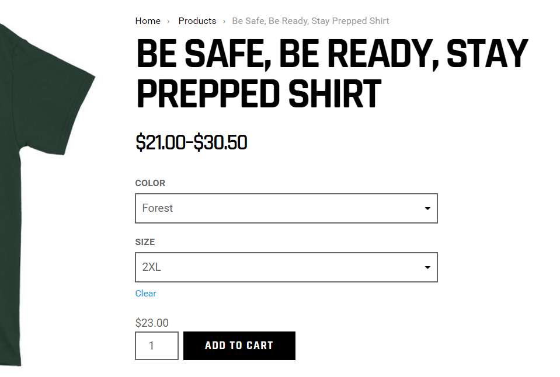This screenshot has width=560, height=377.
Task: Open the Size dropdown showing 2XL
Action: (286, 267)
